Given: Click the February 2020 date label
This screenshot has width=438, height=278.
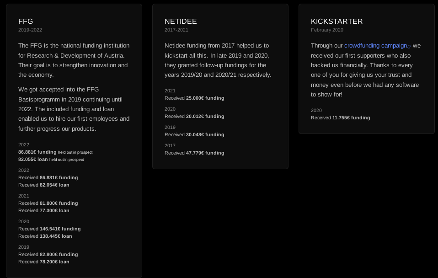Looking at the screenshot, I should click(x=327, y=30).
